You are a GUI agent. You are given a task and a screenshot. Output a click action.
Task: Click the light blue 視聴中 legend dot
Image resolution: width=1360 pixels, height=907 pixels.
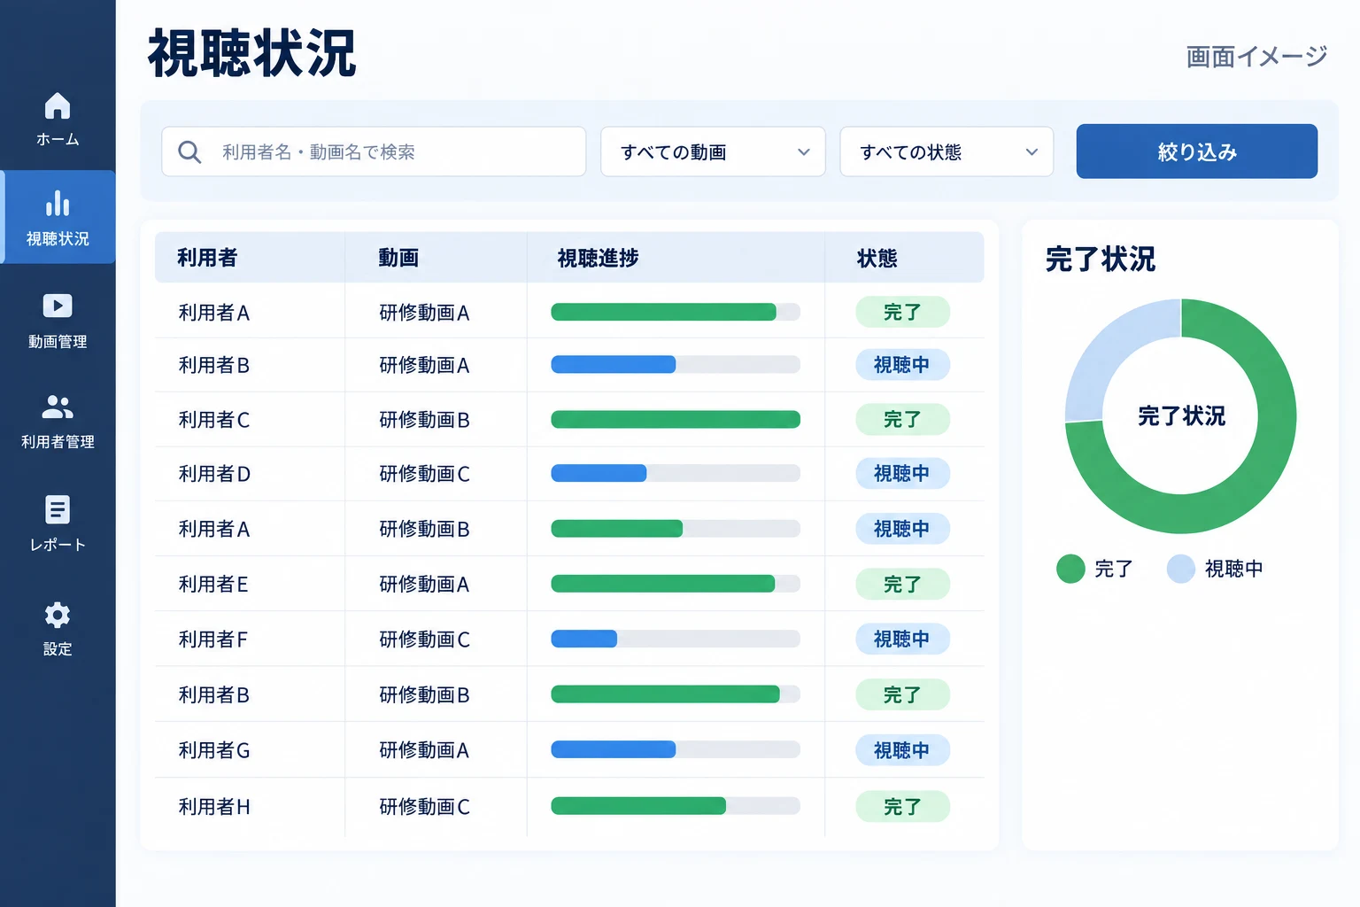(1181, 569)
